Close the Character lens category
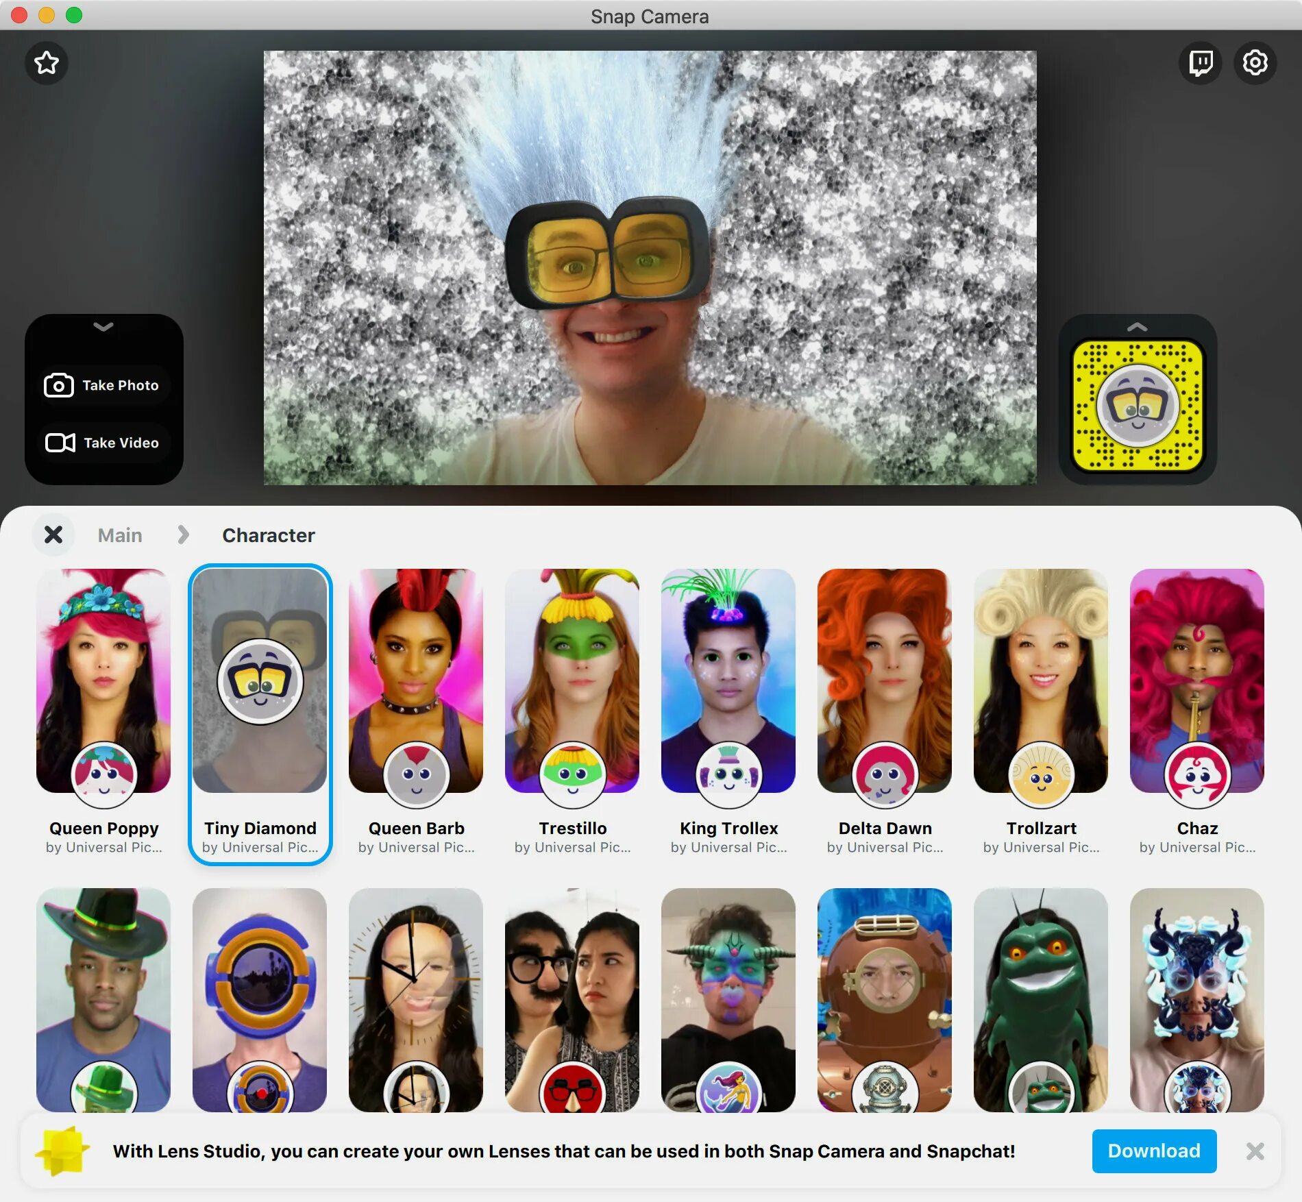 pyautogui.click(x=53, y=535)
